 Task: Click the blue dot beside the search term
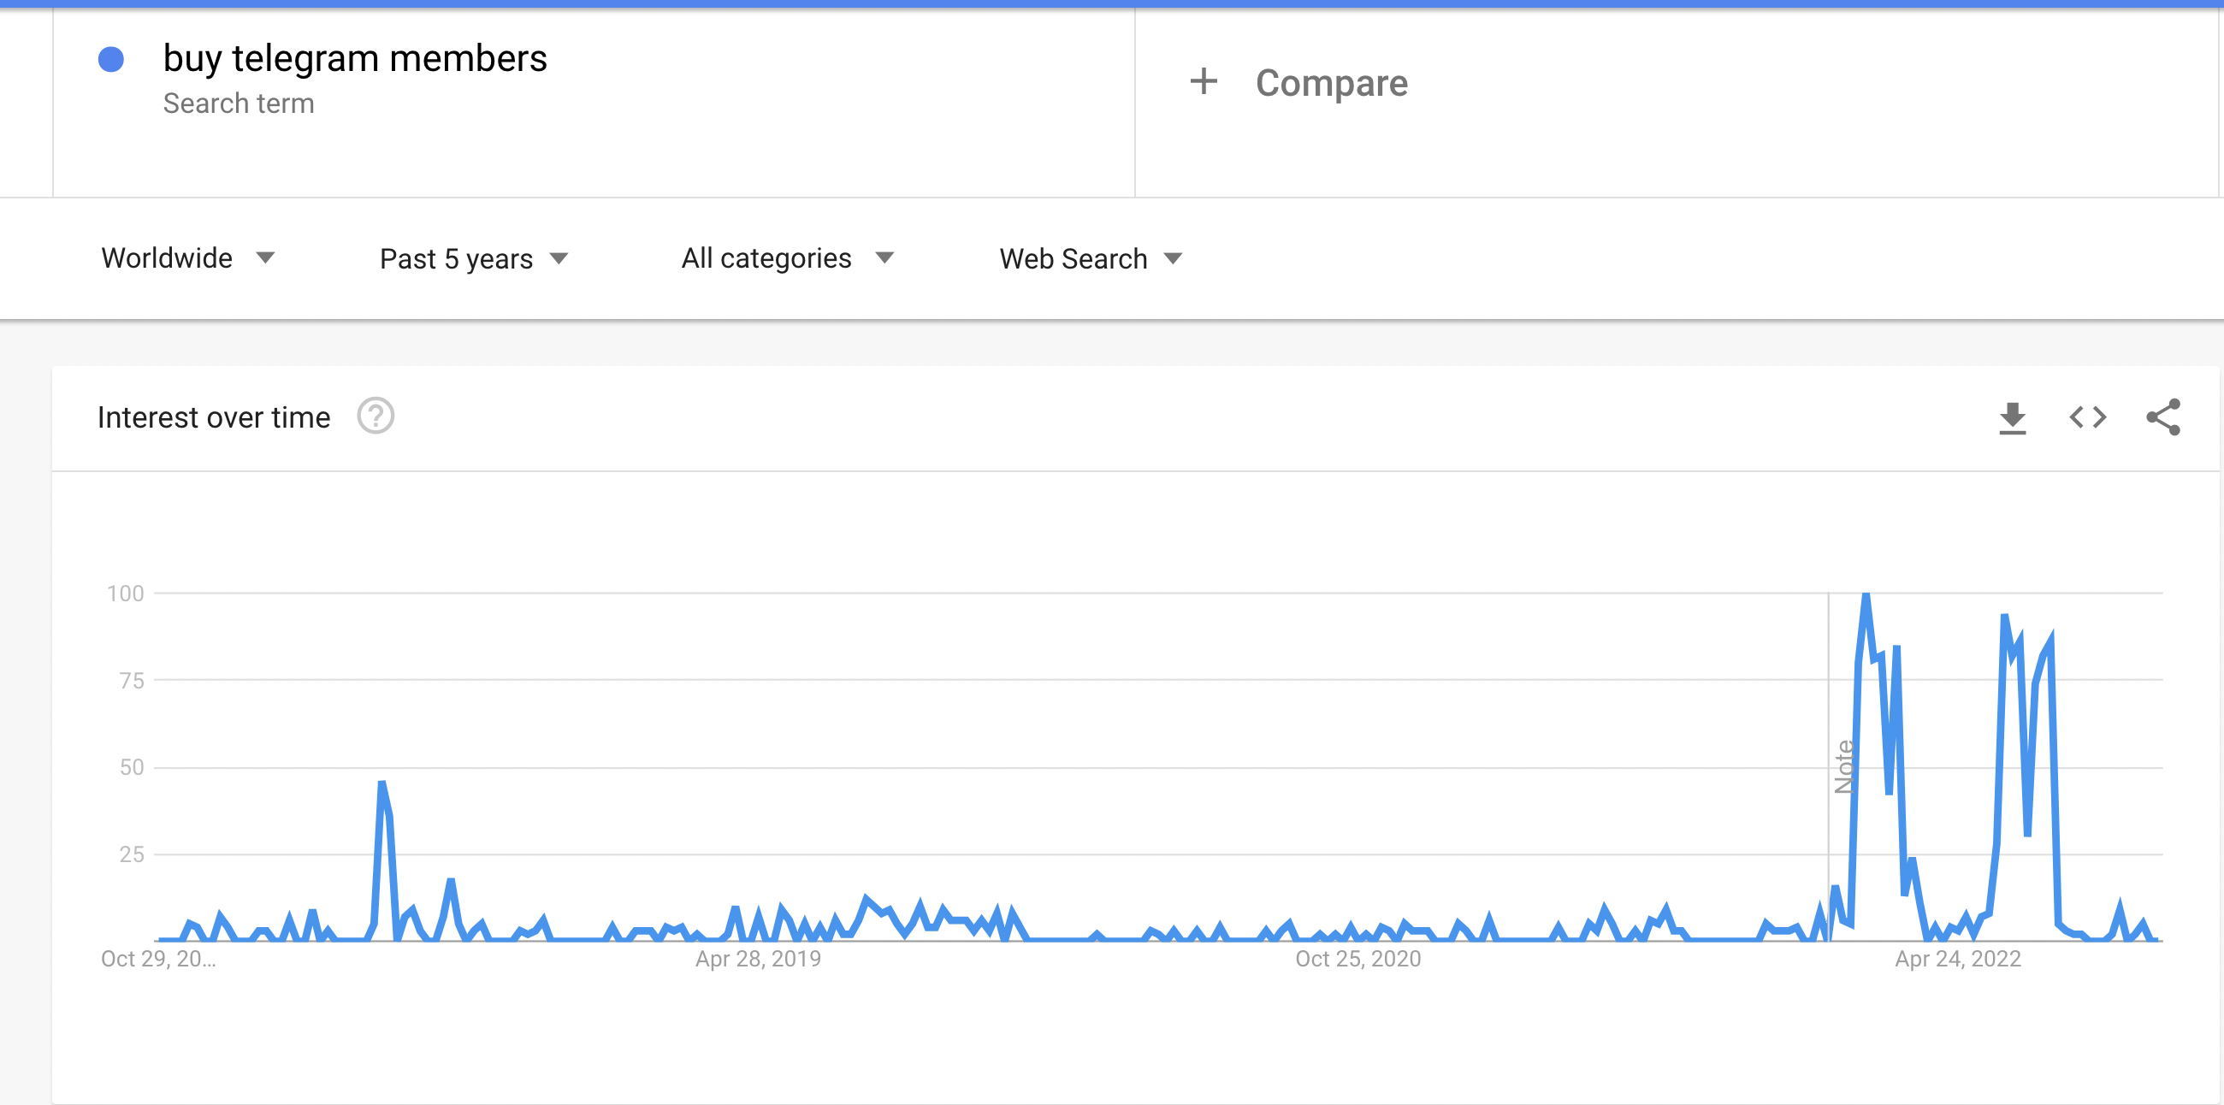pyautogui.click(x=111, y=60)
